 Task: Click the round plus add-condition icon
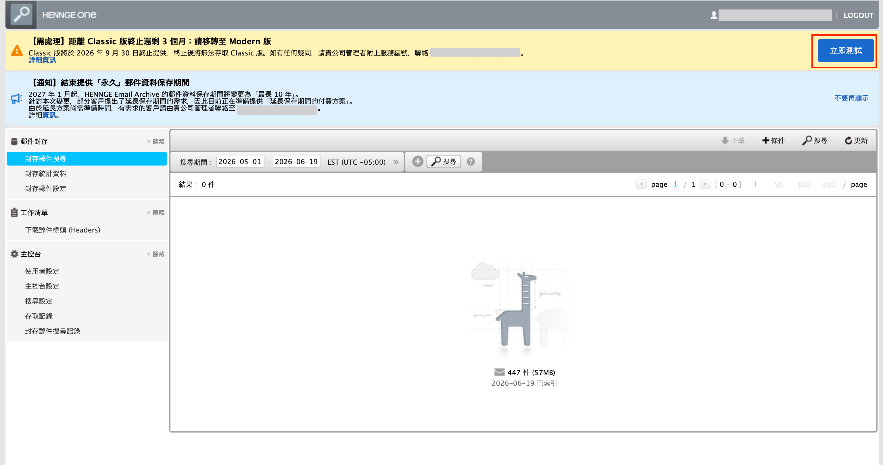coord(418,162)
